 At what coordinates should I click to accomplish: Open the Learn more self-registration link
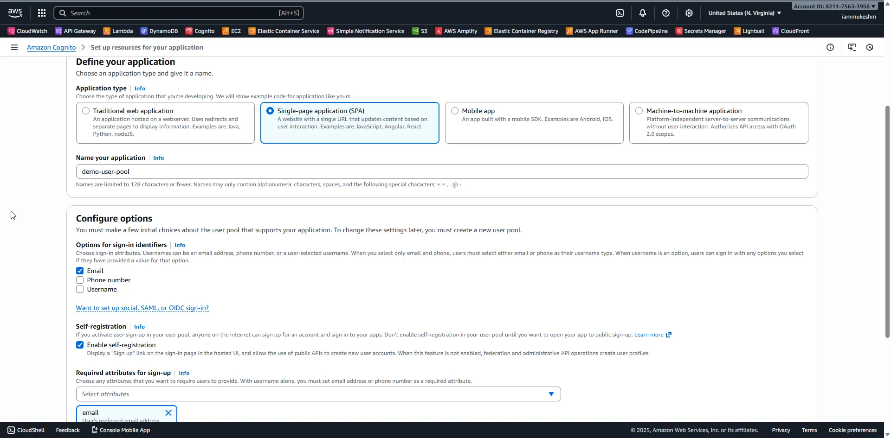coord(649,334)
